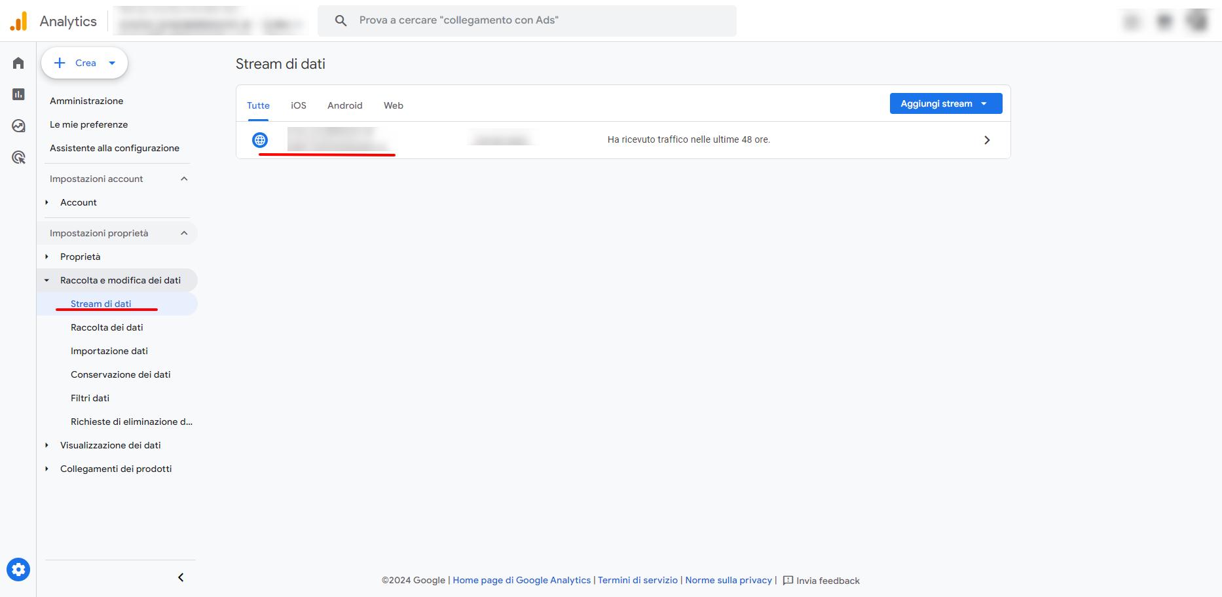Open Reports bar chart icon
The height and width of the screenshot is (597, 1222).
18,94
